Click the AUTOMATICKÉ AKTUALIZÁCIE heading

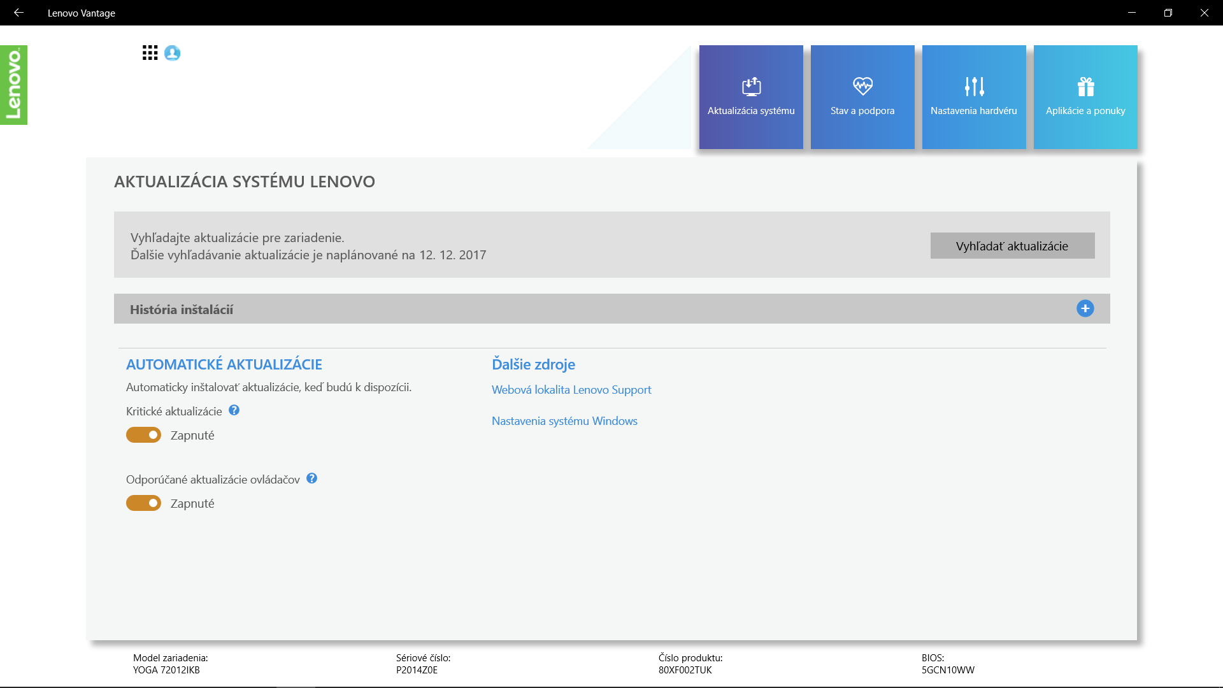point(224,364)
